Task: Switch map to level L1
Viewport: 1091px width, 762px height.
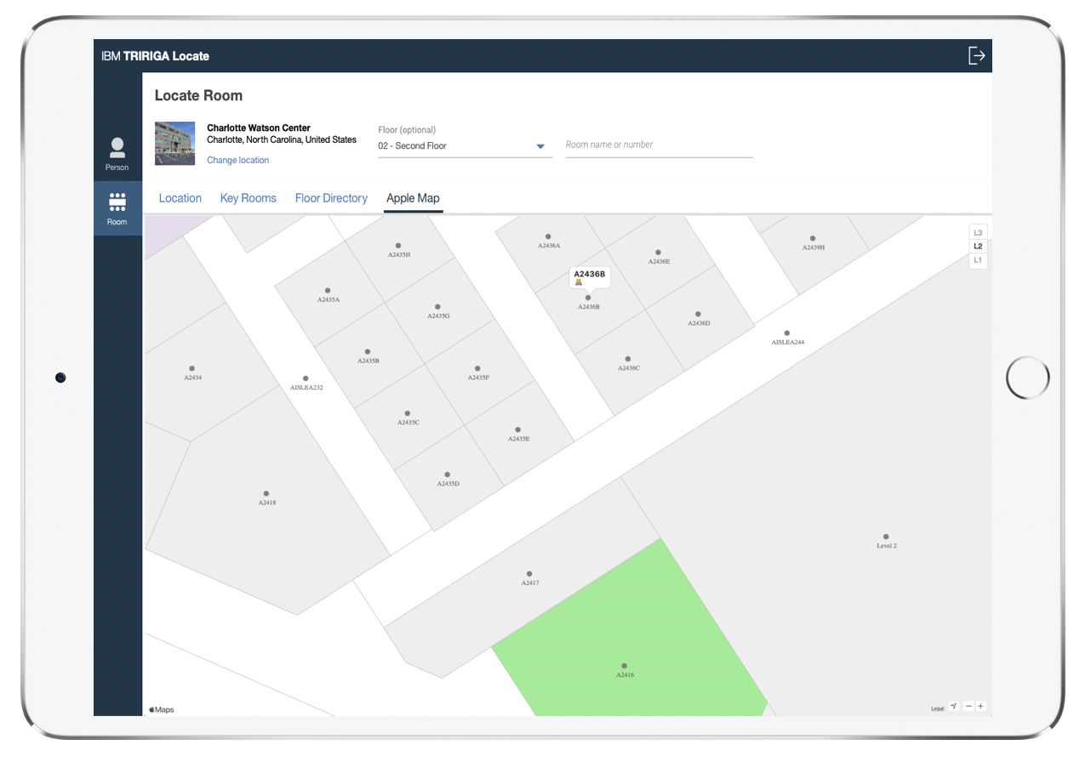Action: point(978,259)
